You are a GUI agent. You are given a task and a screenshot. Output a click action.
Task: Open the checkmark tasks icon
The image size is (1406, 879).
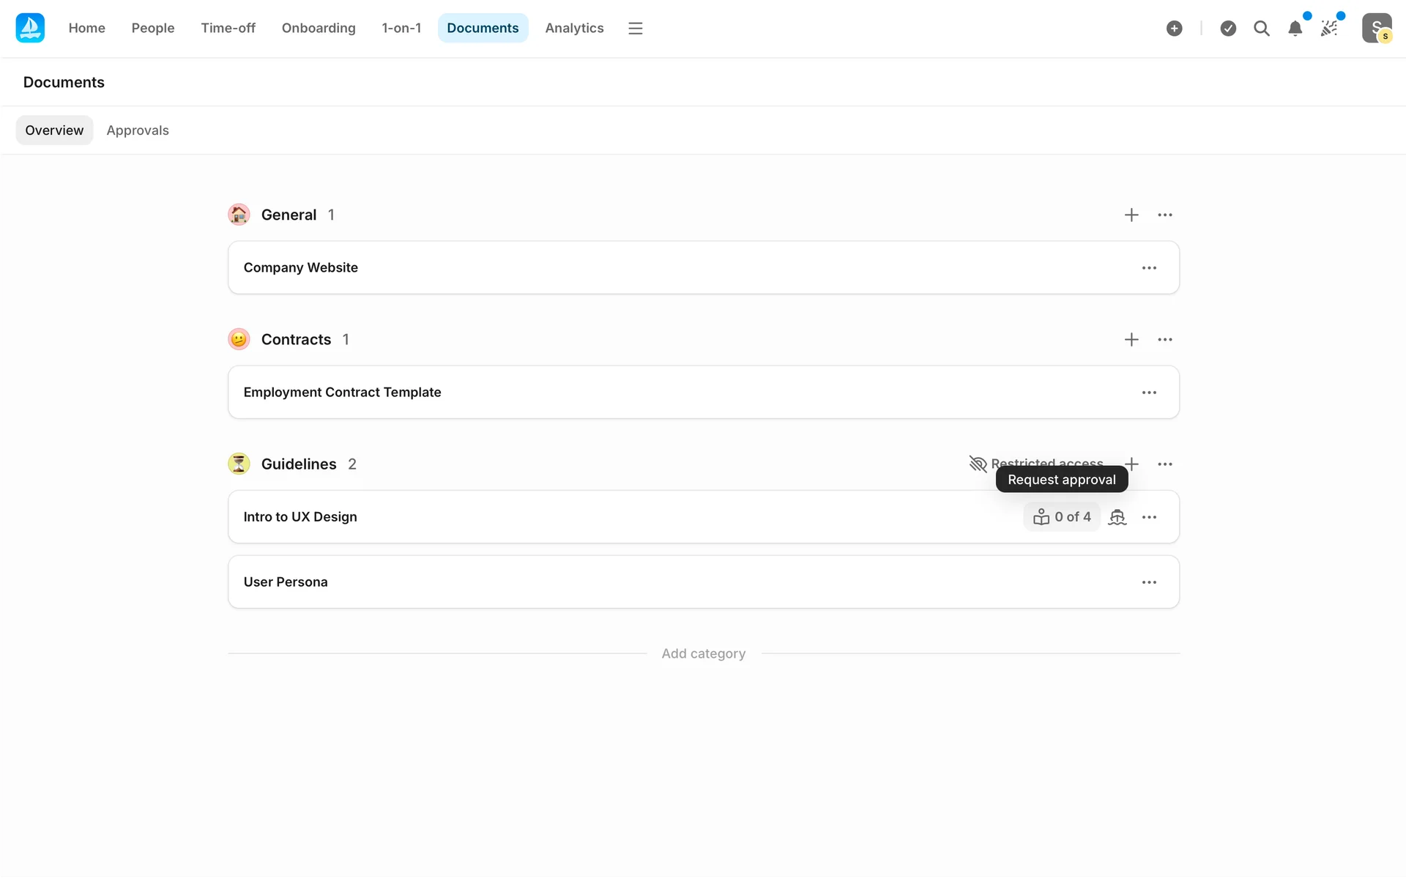click(1228, 29)
